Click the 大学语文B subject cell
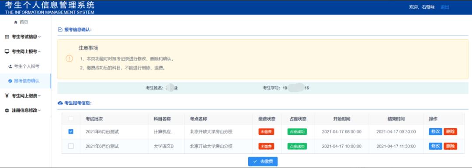 coord(164,146)
